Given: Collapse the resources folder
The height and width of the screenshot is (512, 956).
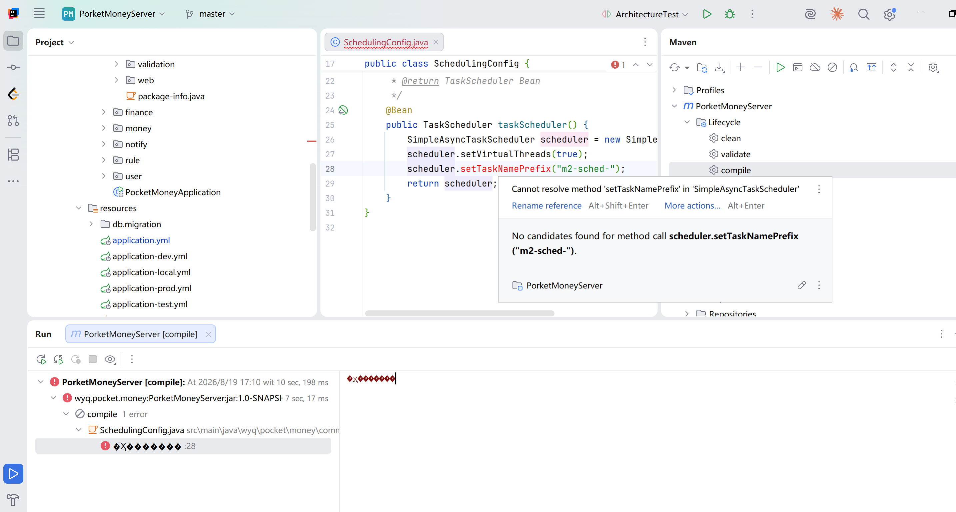Looking at the screenshot, I should pyautogui.click(x=78, y=208).
